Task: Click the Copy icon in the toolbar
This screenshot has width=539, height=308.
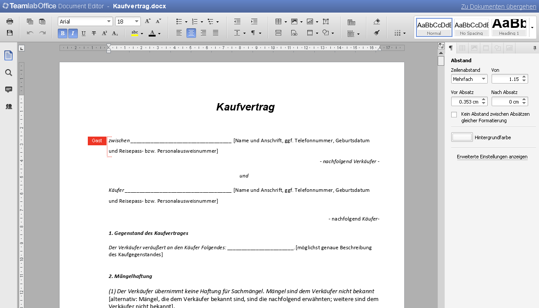Action: [30, 21]
